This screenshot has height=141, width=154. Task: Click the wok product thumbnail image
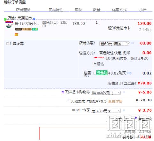click(x=9, y=25)
